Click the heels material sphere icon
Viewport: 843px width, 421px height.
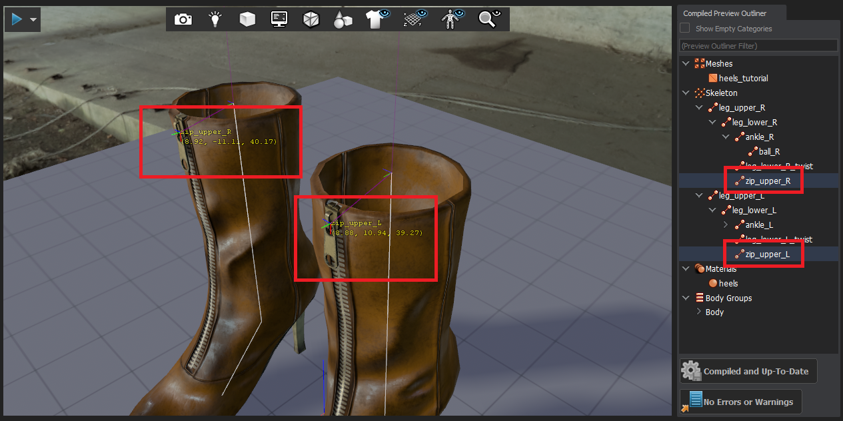click(x=712, y=284)
